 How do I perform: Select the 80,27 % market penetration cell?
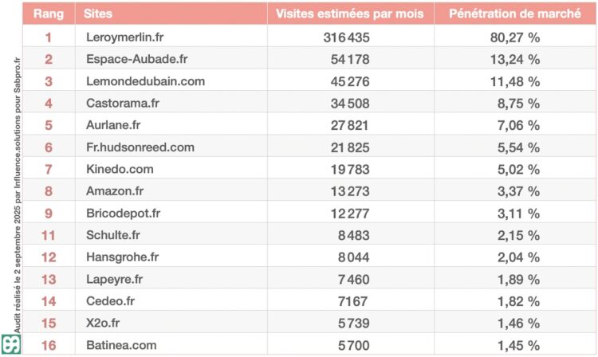pyautogui.click(x=514, y=37)
